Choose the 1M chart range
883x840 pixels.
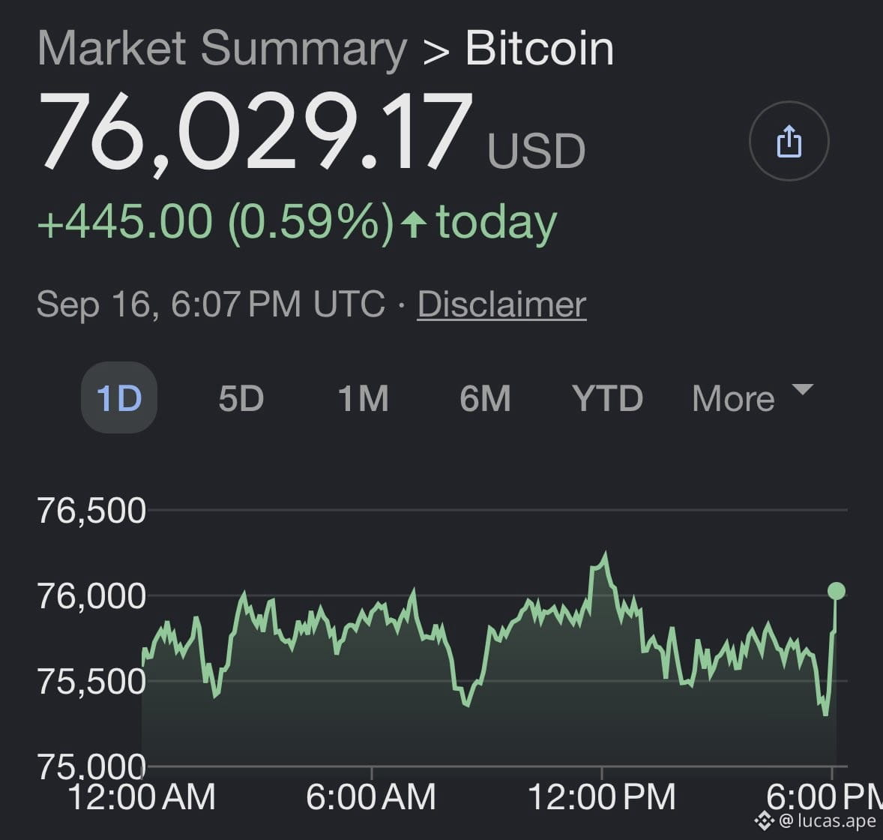coord(364,398)
